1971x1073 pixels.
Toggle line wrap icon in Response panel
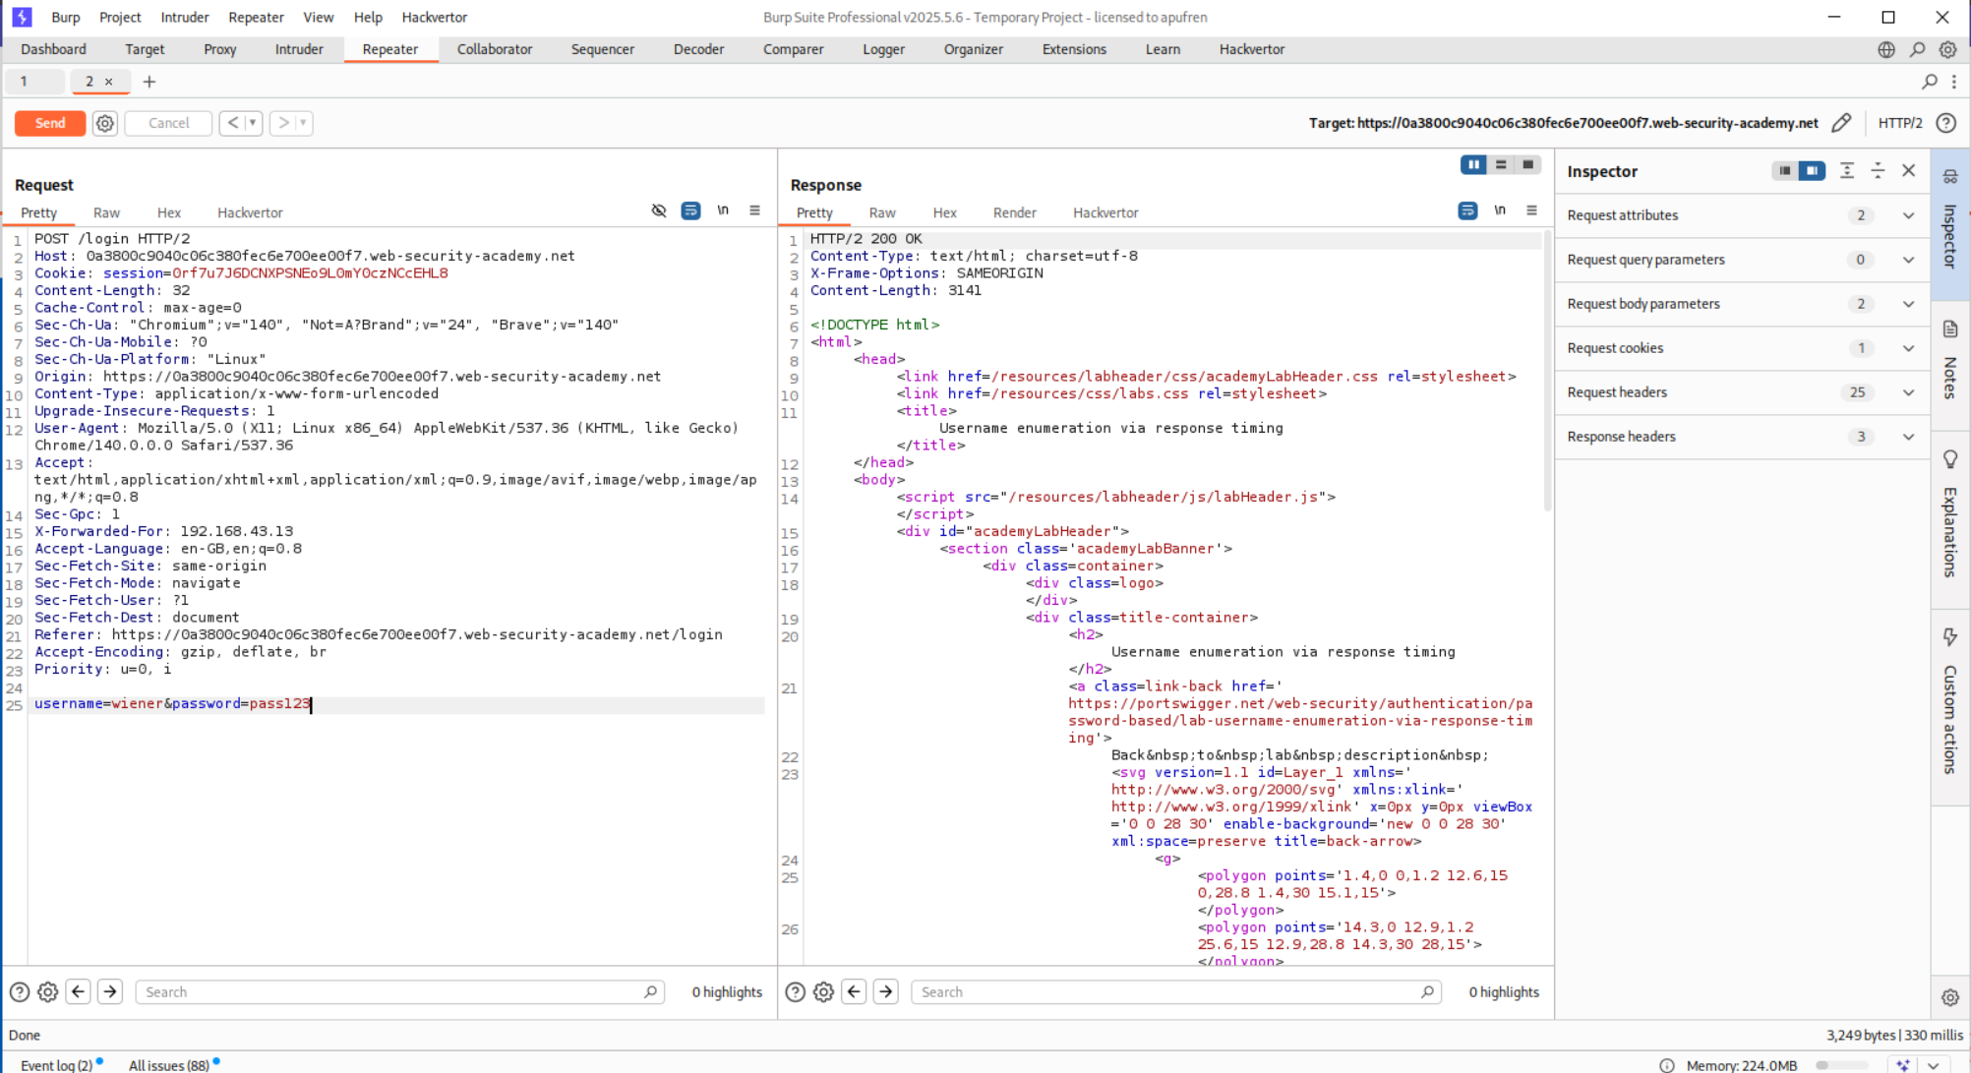[x=1467, y=210]
